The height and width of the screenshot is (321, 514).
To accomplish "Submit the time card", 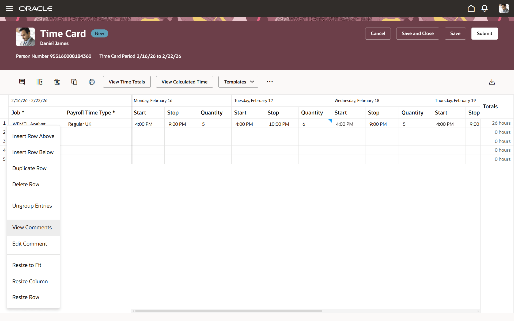I will coord(485,33).
